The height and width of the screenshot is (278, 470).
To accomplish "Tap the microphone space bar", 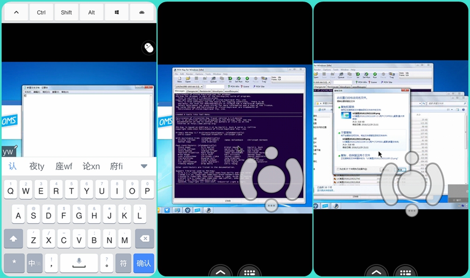I will point(79,263).
